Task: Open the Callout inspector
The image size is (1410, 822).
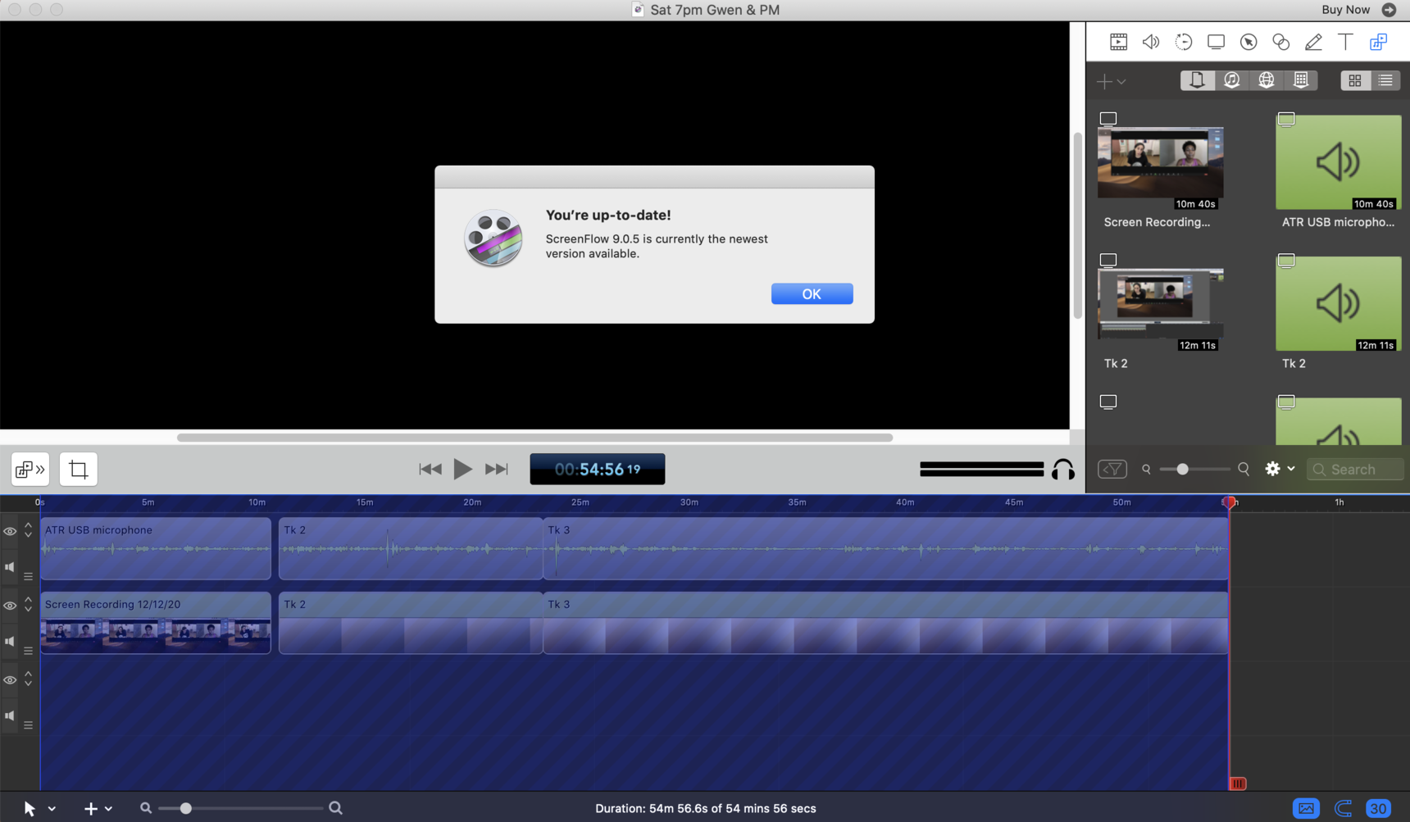Action: pos(1249,42)
